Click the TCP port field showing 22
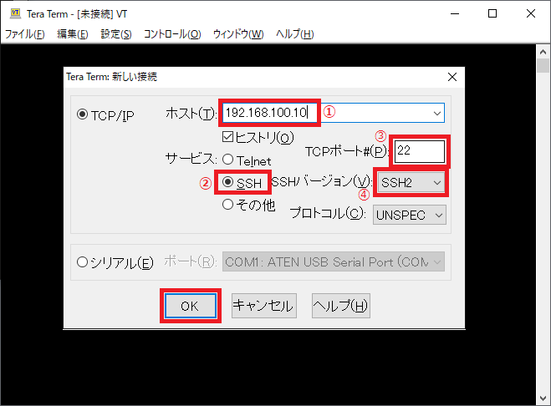This screenshot has width=551, height=406. tap(419, 151)
